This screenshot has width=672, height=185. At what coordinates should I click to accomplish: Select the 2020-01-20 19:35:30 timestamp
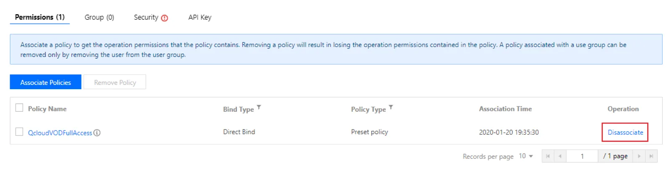509,132
